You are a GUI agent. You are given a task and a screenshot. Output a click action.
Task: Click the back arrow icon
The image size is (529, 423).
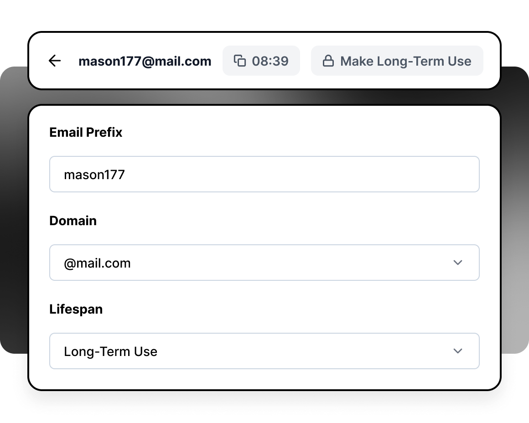pyautogui.click(x=55, y=61)
